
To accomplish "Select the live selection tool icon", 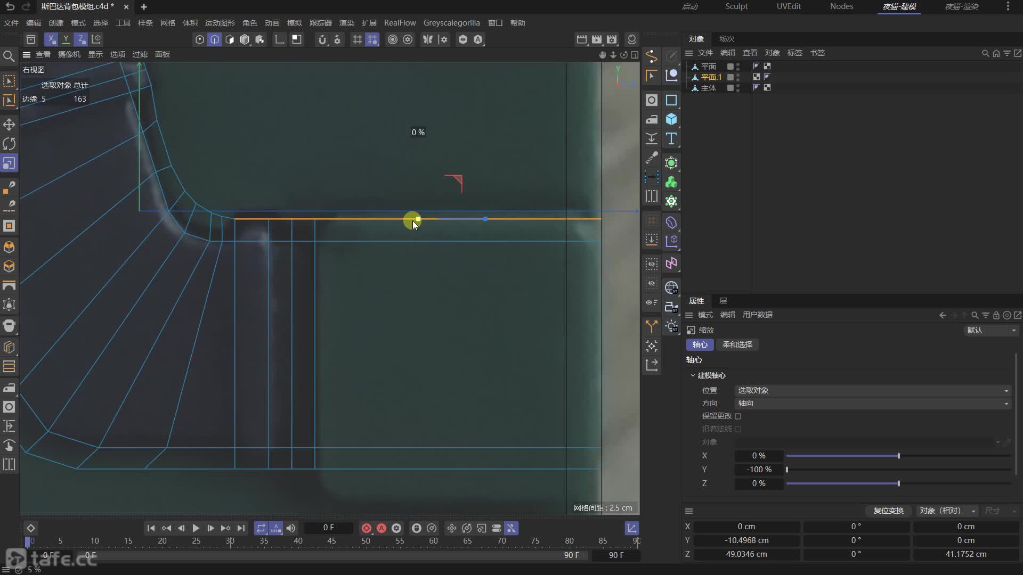I will coord(9,81).
